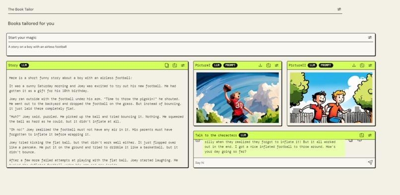Image resolution: width=400 pixels, height=195 pixels.
Task: Copy the Story panel text
Action: (167, 65)
